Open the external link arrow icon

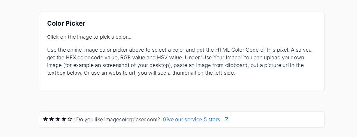(227, 119)
